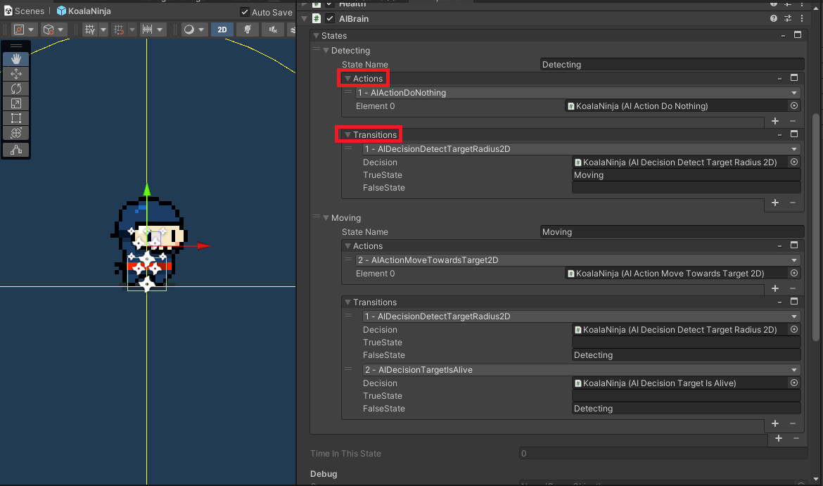This screenshot has width=823, height=486.
Task: Mute scene audio with speaker icon
Action: [x=273, y=30]
